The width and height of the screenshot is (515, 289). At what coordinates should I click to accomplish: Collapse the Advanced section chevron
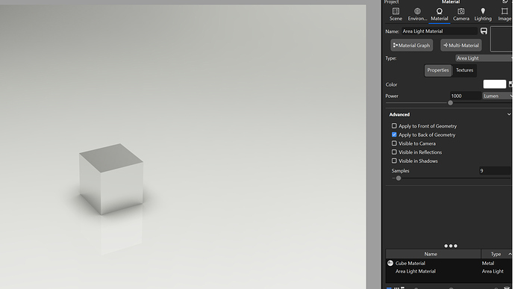[509, 114]
